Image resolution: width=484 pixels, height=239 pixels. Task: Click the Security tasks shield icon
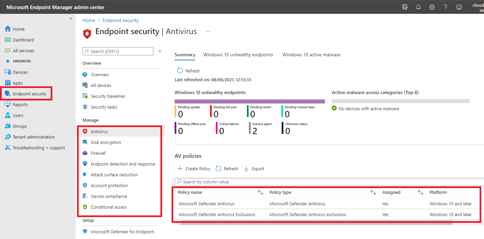[85, 107]
